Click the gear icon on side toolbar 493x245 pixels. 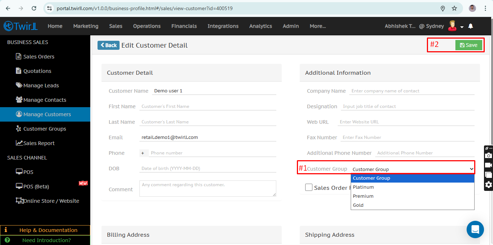coord(488,185)
